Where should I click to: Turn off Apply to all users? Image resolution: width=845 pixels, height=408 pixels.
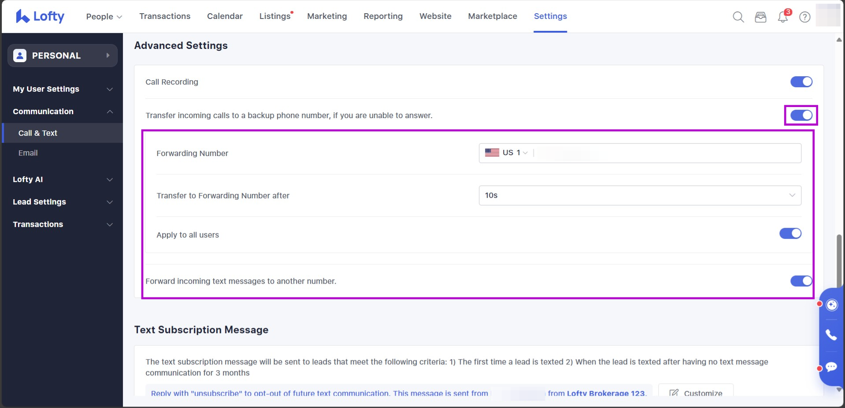(x=790, y=234)
